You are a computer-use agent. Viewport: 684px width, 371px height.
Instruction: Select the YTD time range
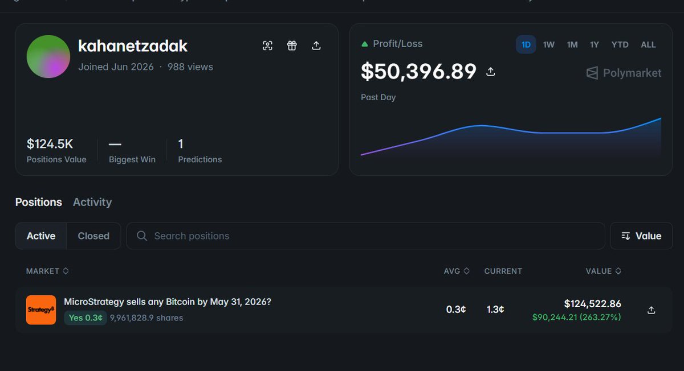(620, 44)
